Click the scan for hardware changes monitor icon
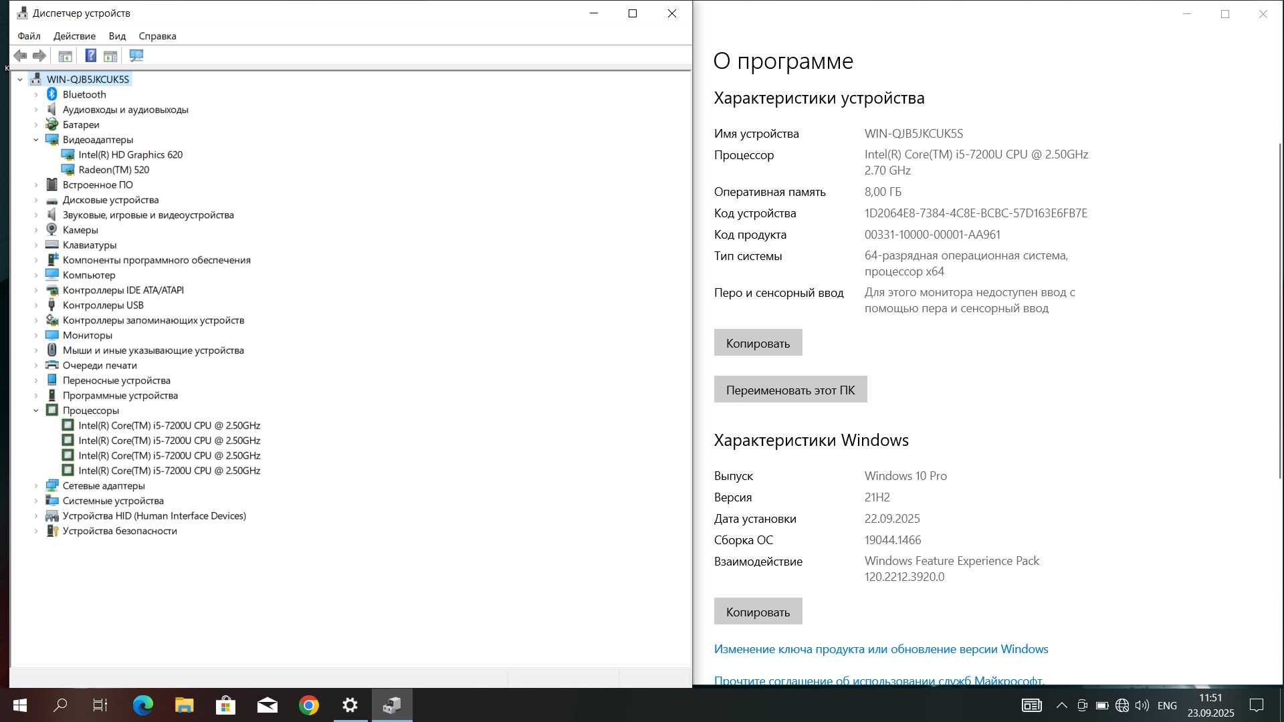The width and height of the screenshot is (1284, 722). click(x=136, y=56)
